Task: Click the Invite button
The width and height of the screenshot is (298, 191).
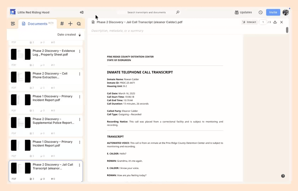Action: 273,12
